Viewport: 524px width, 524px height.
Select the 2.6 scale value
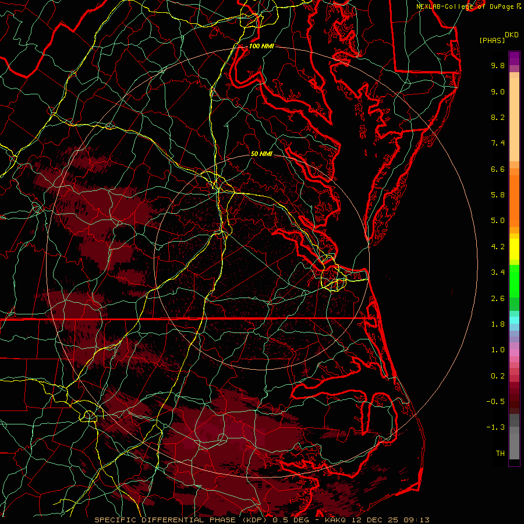click(x=498, y=299)
